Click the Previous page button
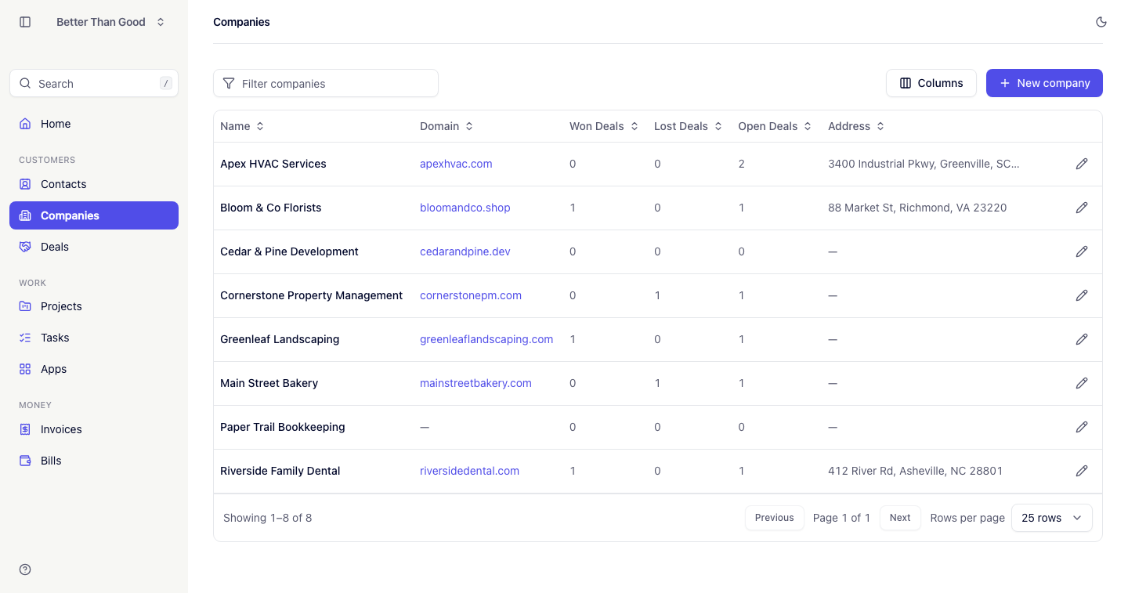This screenshot has height=593, width=1128. (x=774, y=518)
